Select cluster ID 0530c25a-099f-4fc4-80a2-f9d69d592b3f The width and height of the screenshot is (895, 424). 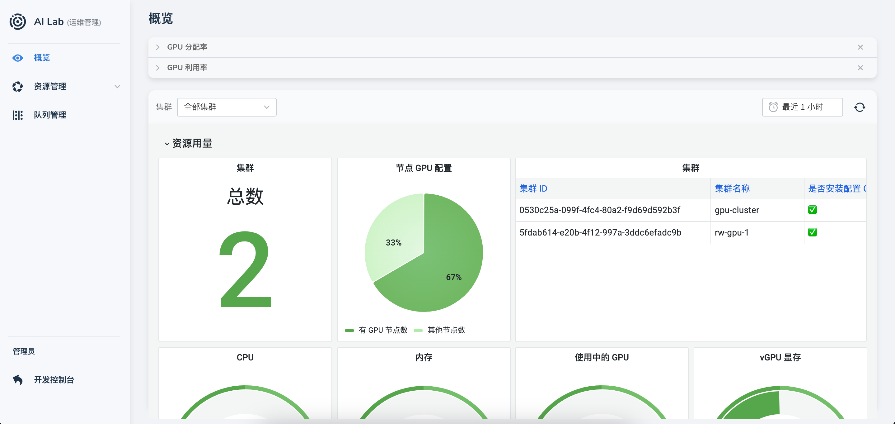point(600,210)
